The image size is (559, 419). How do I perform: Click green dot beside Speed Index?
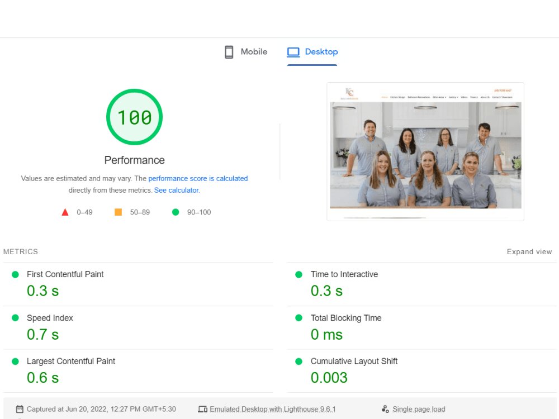15,318
